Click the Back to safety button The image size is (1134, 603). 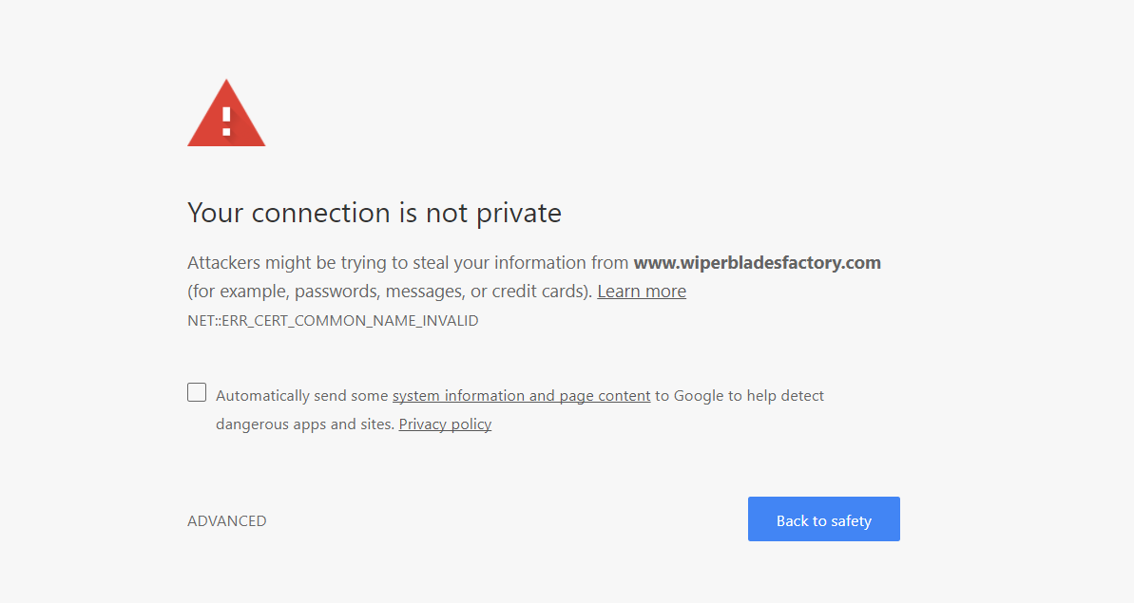tap(824, 519)
